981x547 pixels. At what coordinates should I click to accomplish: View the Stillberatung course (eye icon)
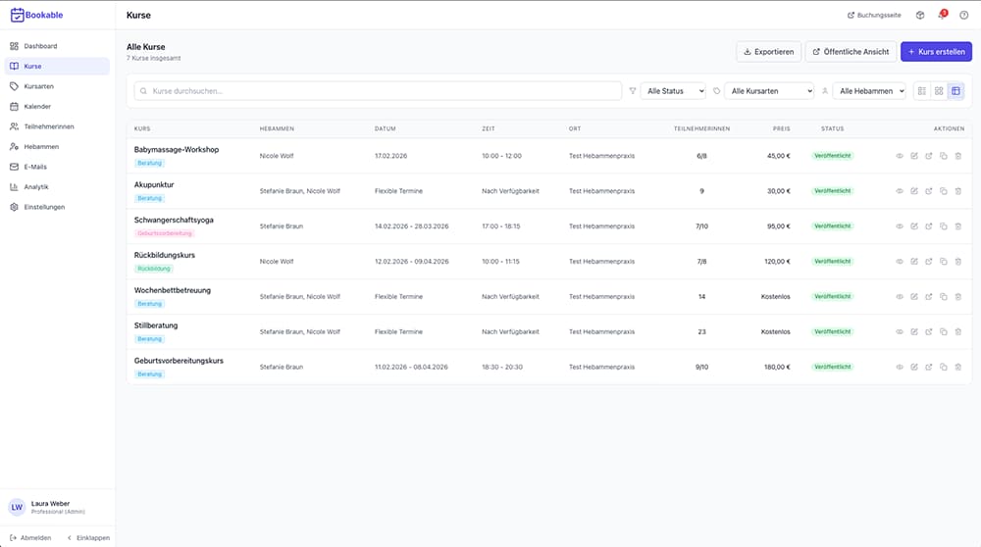point(899,332)
